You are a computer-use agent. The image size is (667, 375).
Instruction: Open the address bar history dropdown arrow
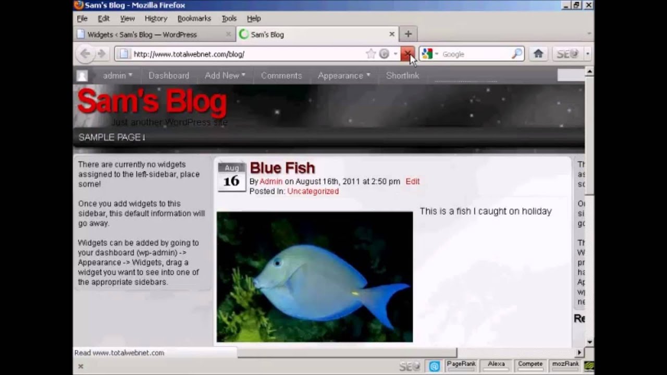tap(396, 54)
